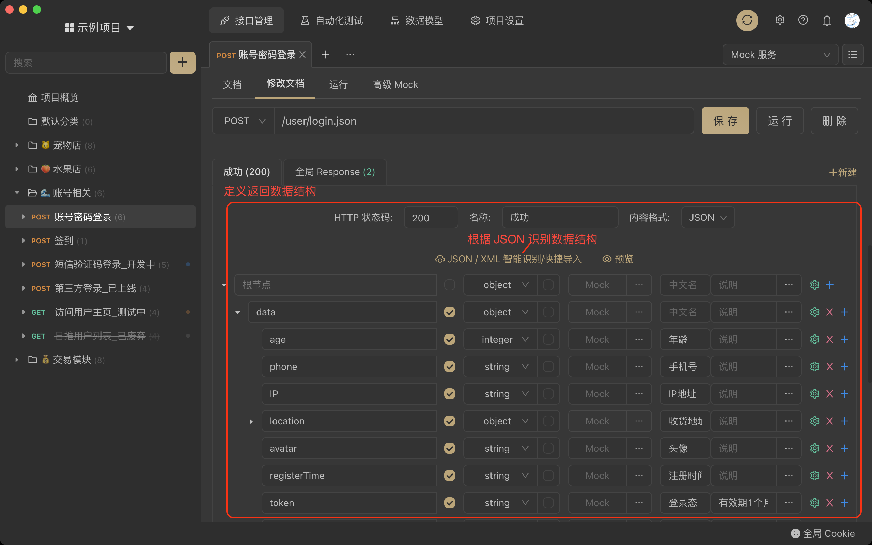872x545 pixels.
Task: Open the help question mark icon
Action: coord(803,20)
